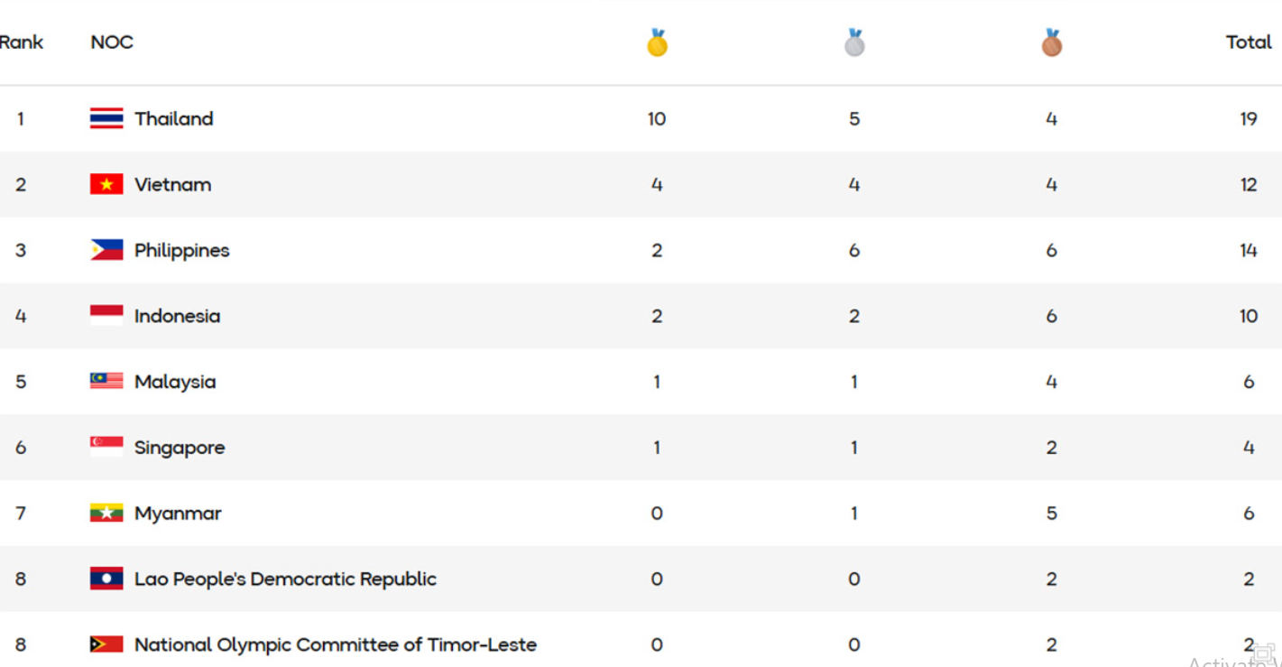The image size is (1282, 667).
Task: Click the silver medal column icon
Action: 854,42
